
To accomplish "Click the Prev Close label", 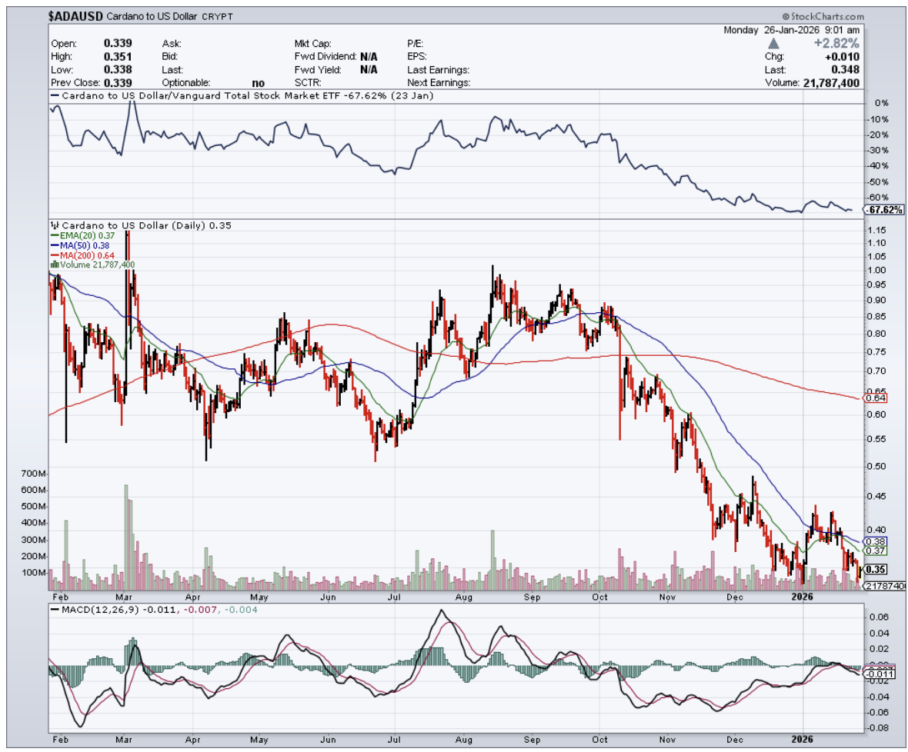I will click(75, 83).
